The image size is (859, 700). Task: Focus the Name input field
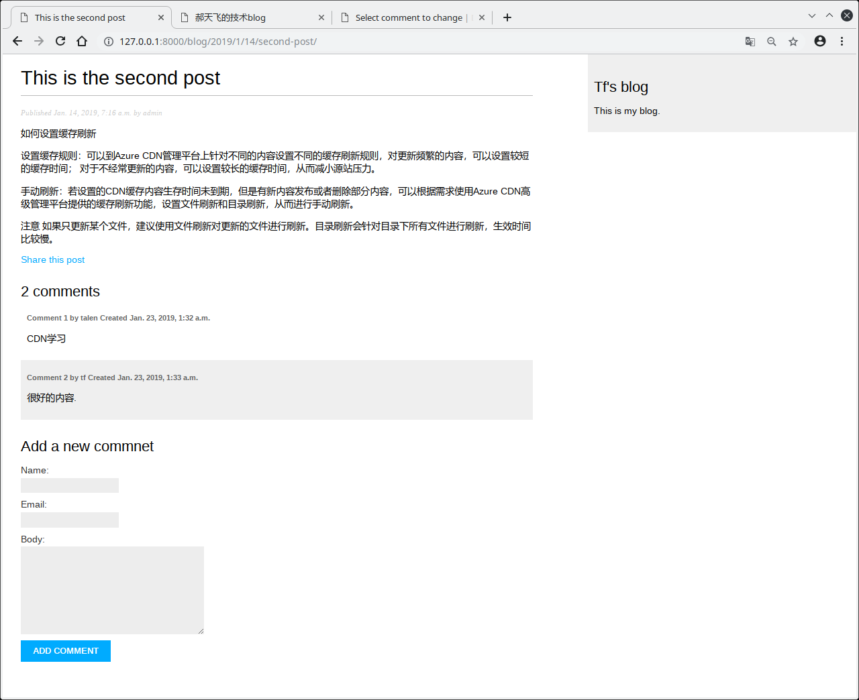point(70,485)
